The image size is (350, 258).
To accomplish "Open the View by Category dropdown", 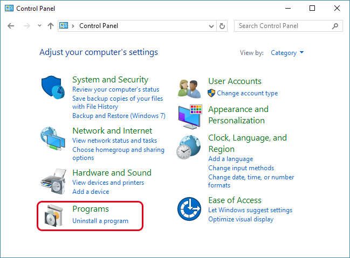I will coord(287,53).
